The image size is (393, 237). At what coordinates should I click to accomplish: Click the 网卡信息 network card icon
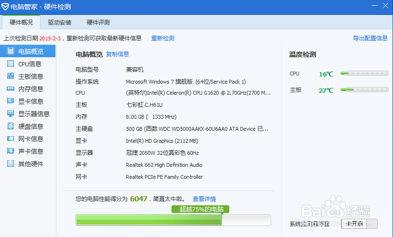(11, 138)
